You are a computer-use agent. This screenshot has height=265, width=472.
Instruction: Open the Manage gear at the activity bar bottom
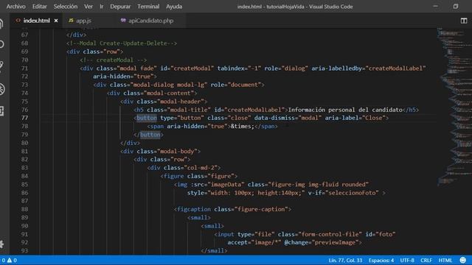[x=1, y=244]
